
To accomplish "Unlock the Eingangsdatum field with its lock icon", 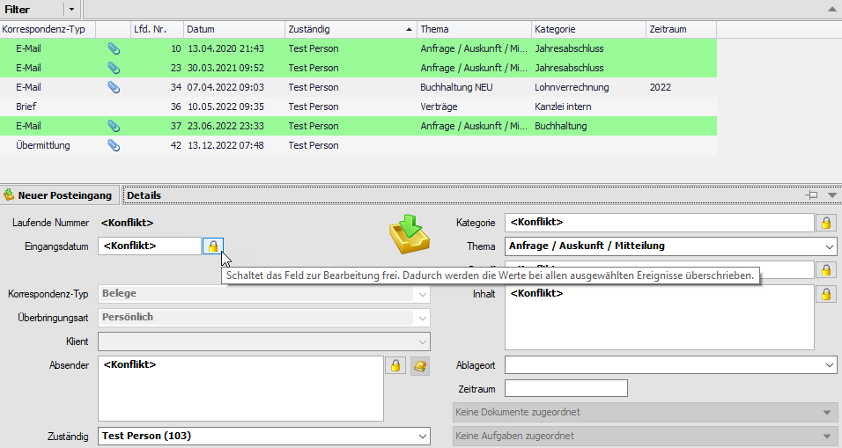I will [213, 246].
